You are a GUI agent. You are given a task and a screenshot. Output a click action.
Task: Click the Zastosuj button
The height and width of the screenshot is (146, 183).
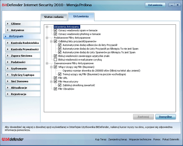(143, 117)
